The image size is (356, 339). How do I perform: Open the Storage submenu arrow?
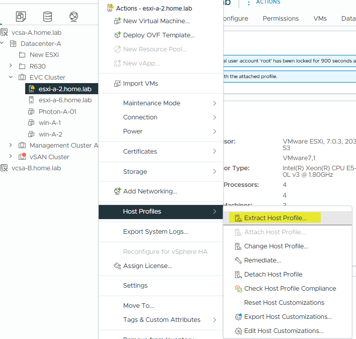point(215,171)
